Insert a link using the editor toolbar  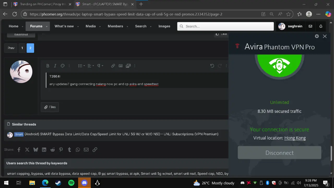113,66
